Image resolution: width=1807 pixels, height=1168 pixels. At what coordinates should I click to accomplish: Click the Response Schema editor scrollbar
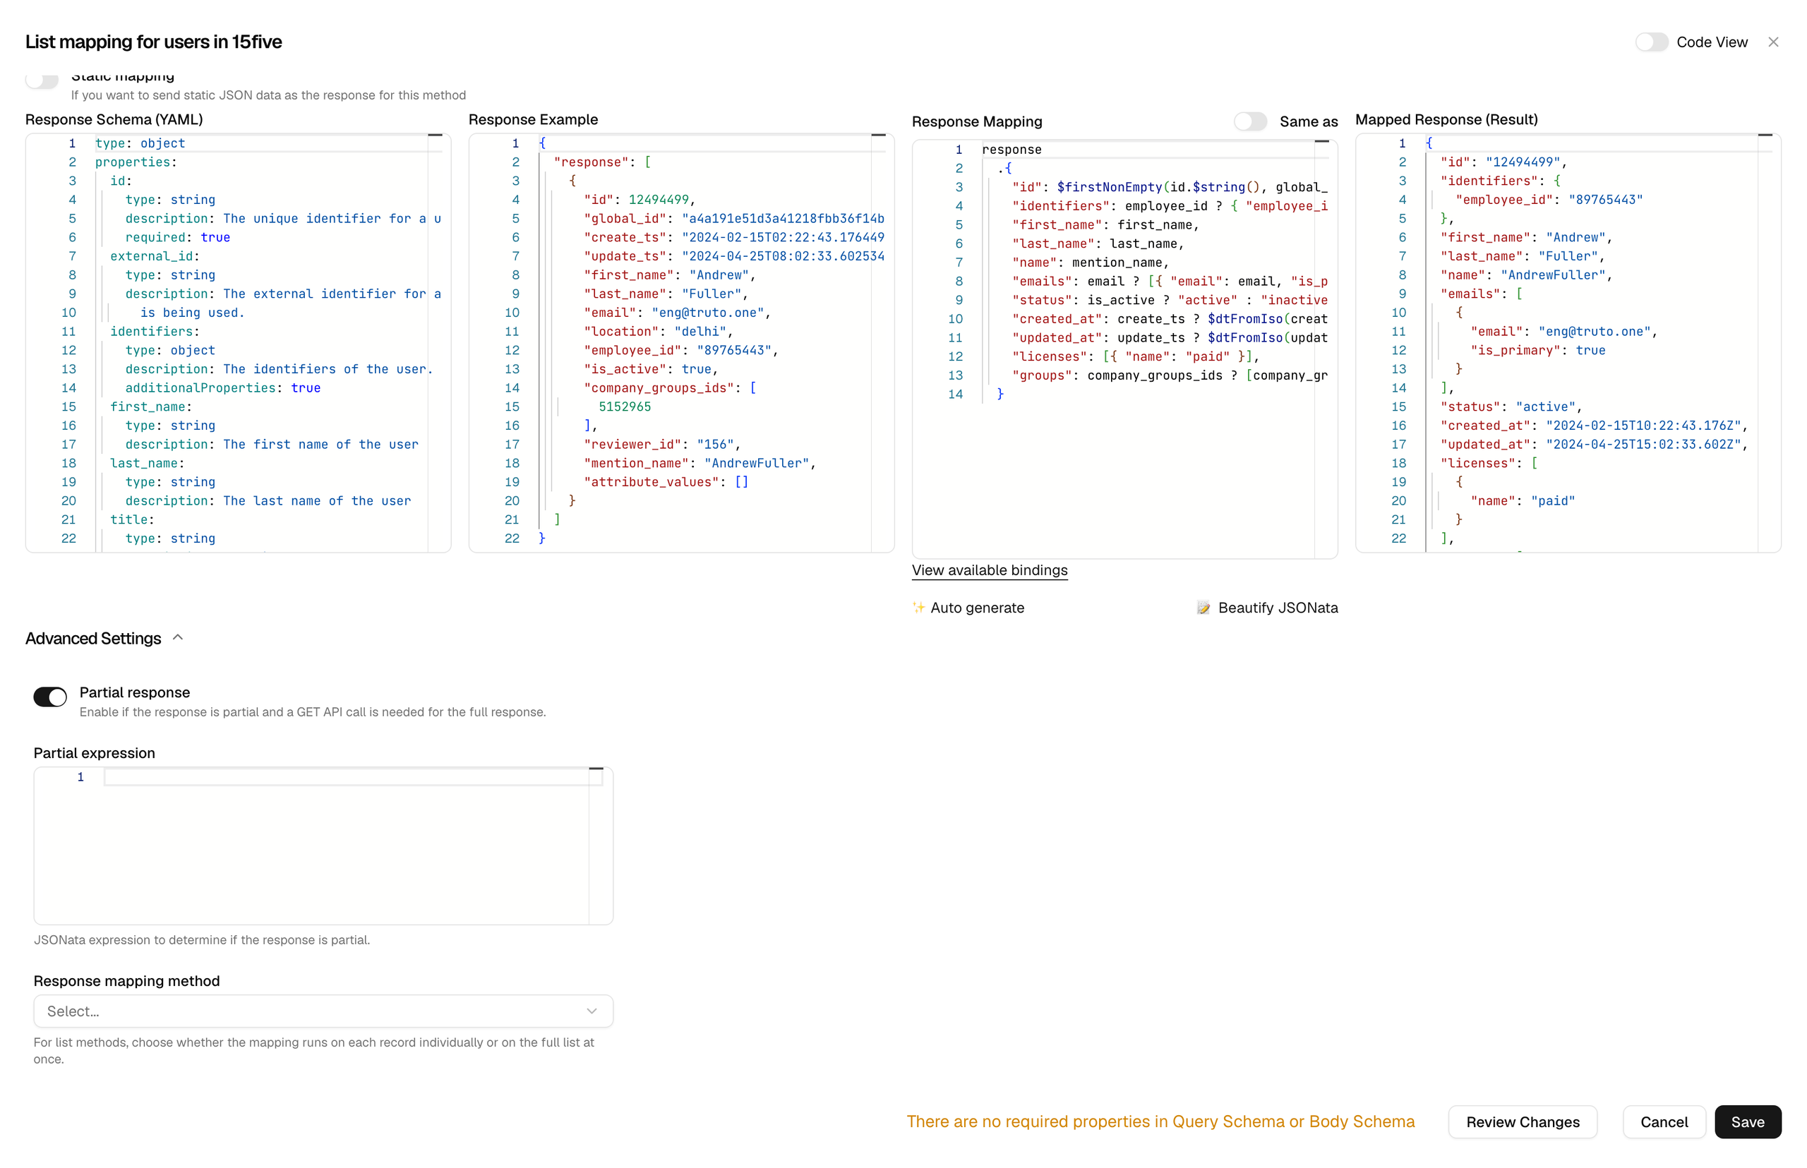point(436,343)
